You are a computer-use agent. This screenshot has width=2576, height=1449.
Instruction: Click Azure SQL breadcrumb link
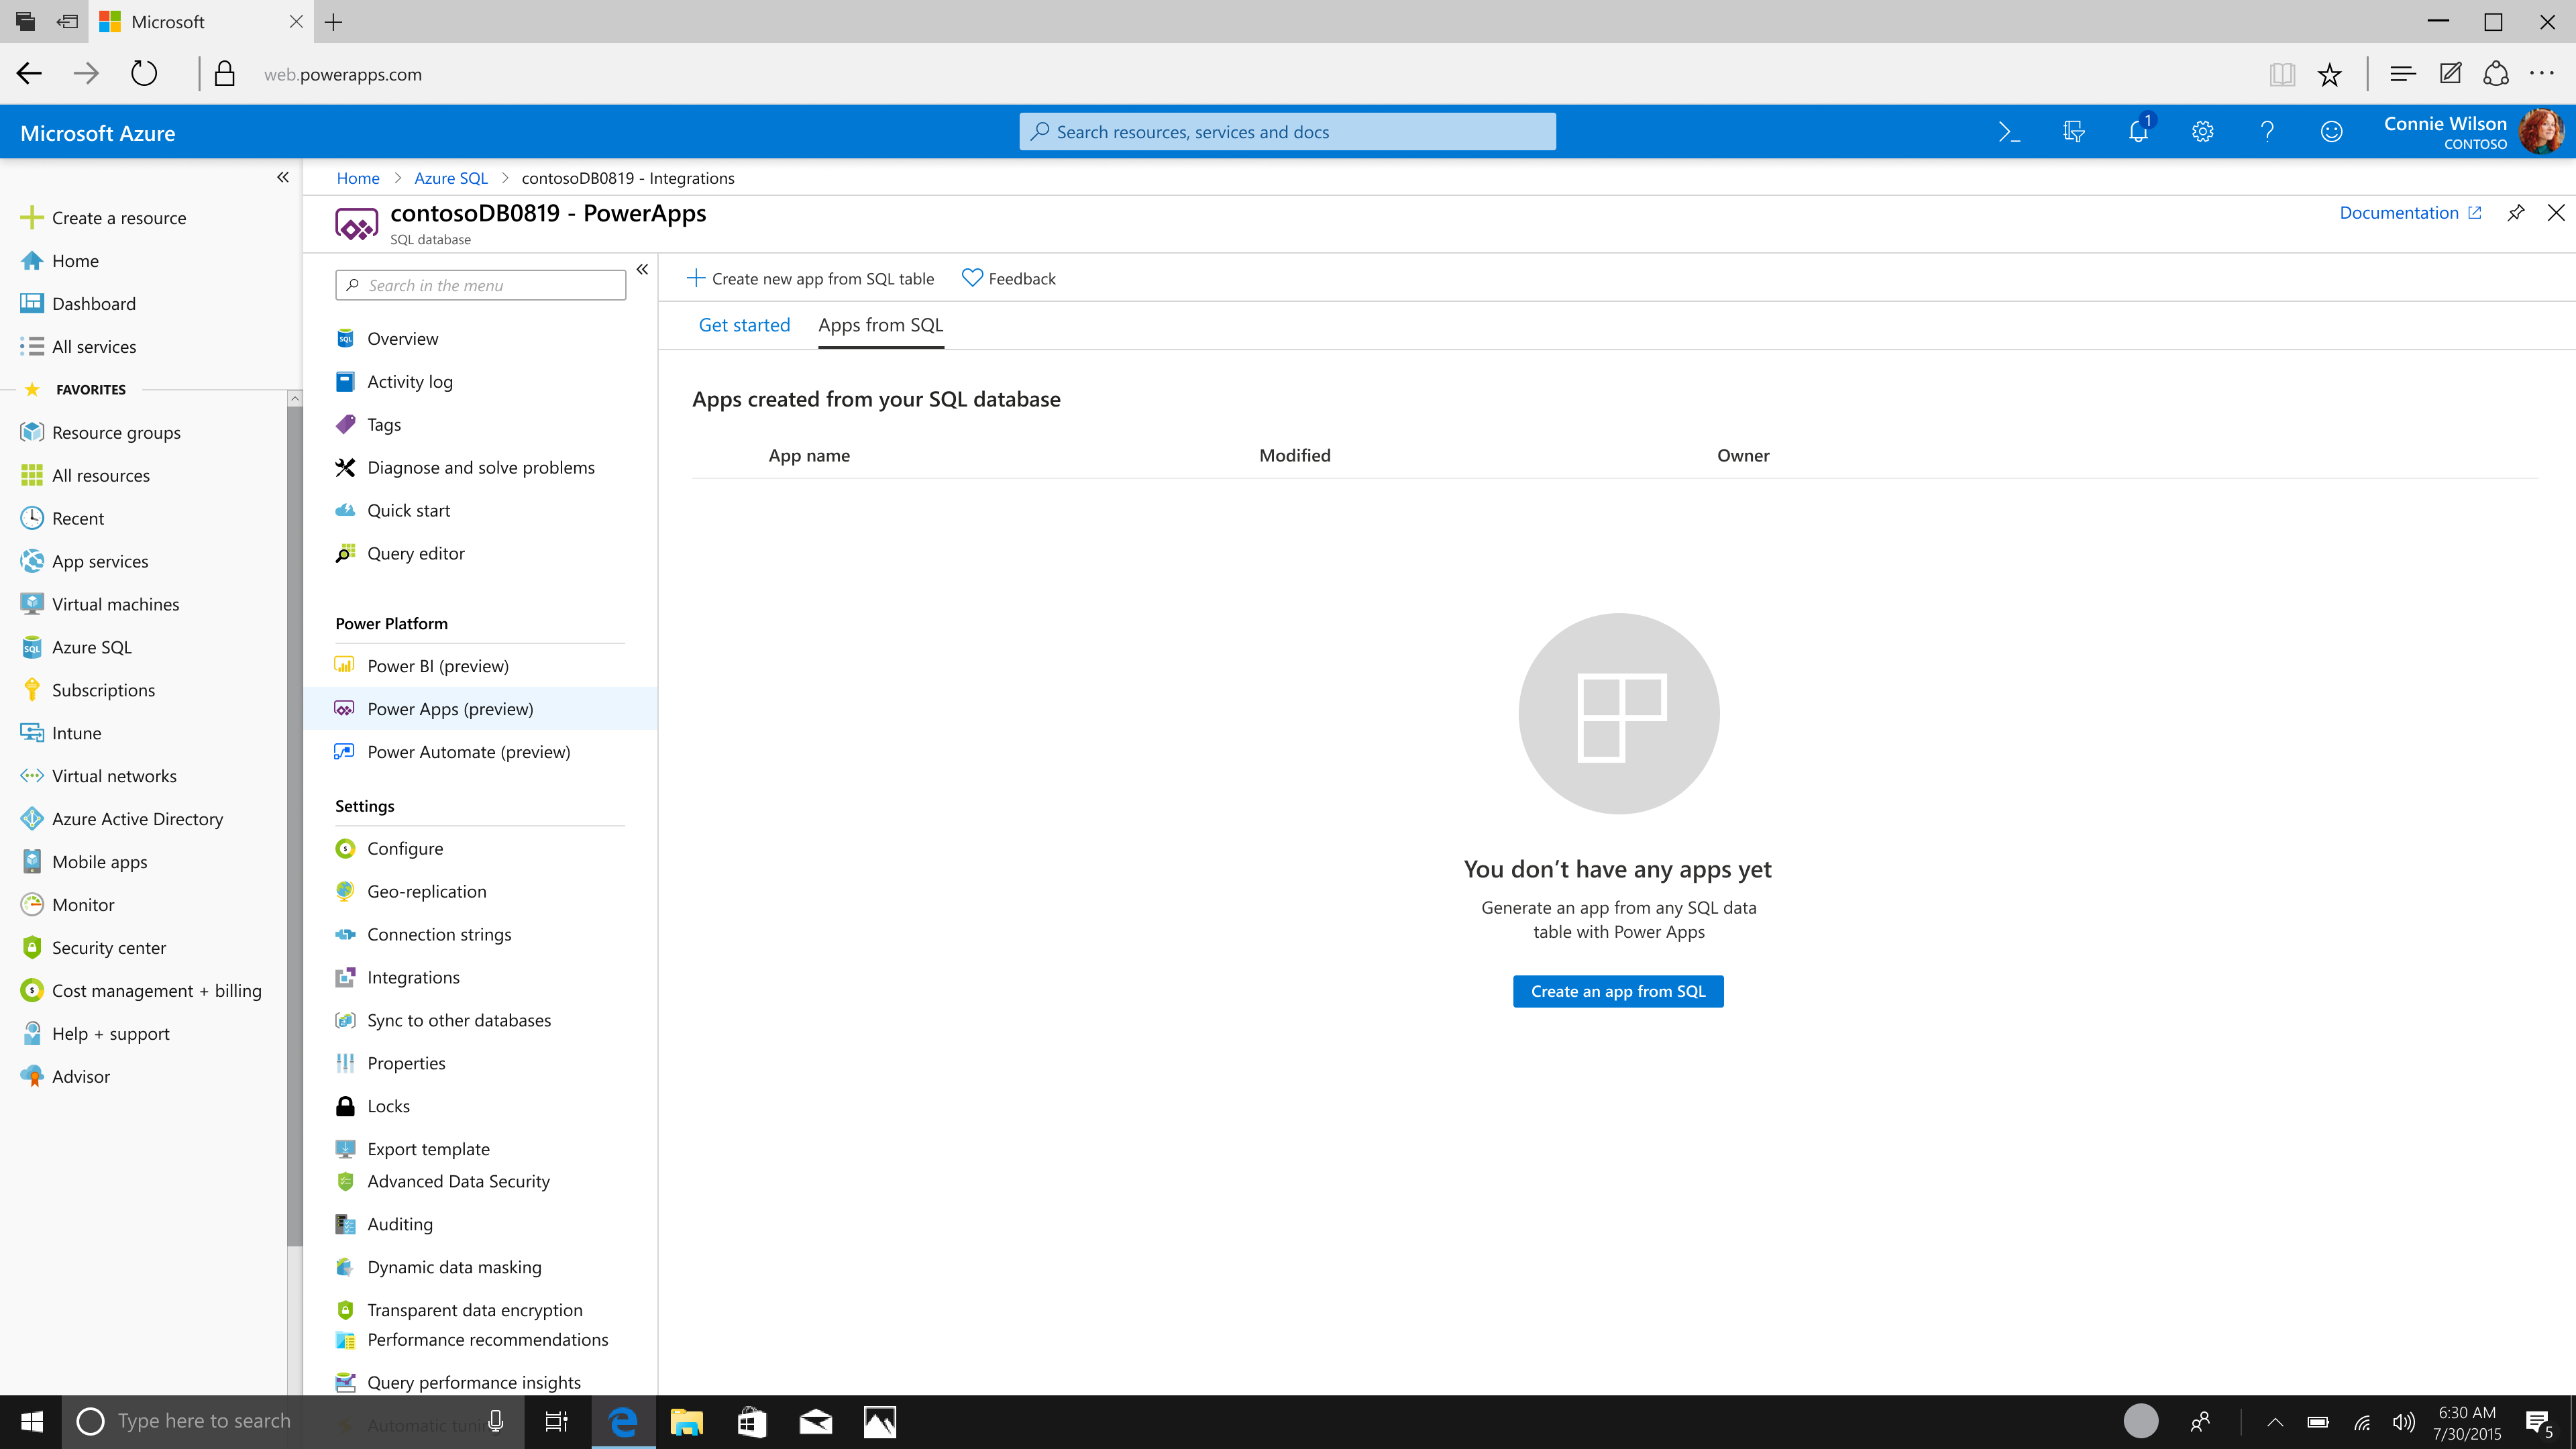(451, 178)
